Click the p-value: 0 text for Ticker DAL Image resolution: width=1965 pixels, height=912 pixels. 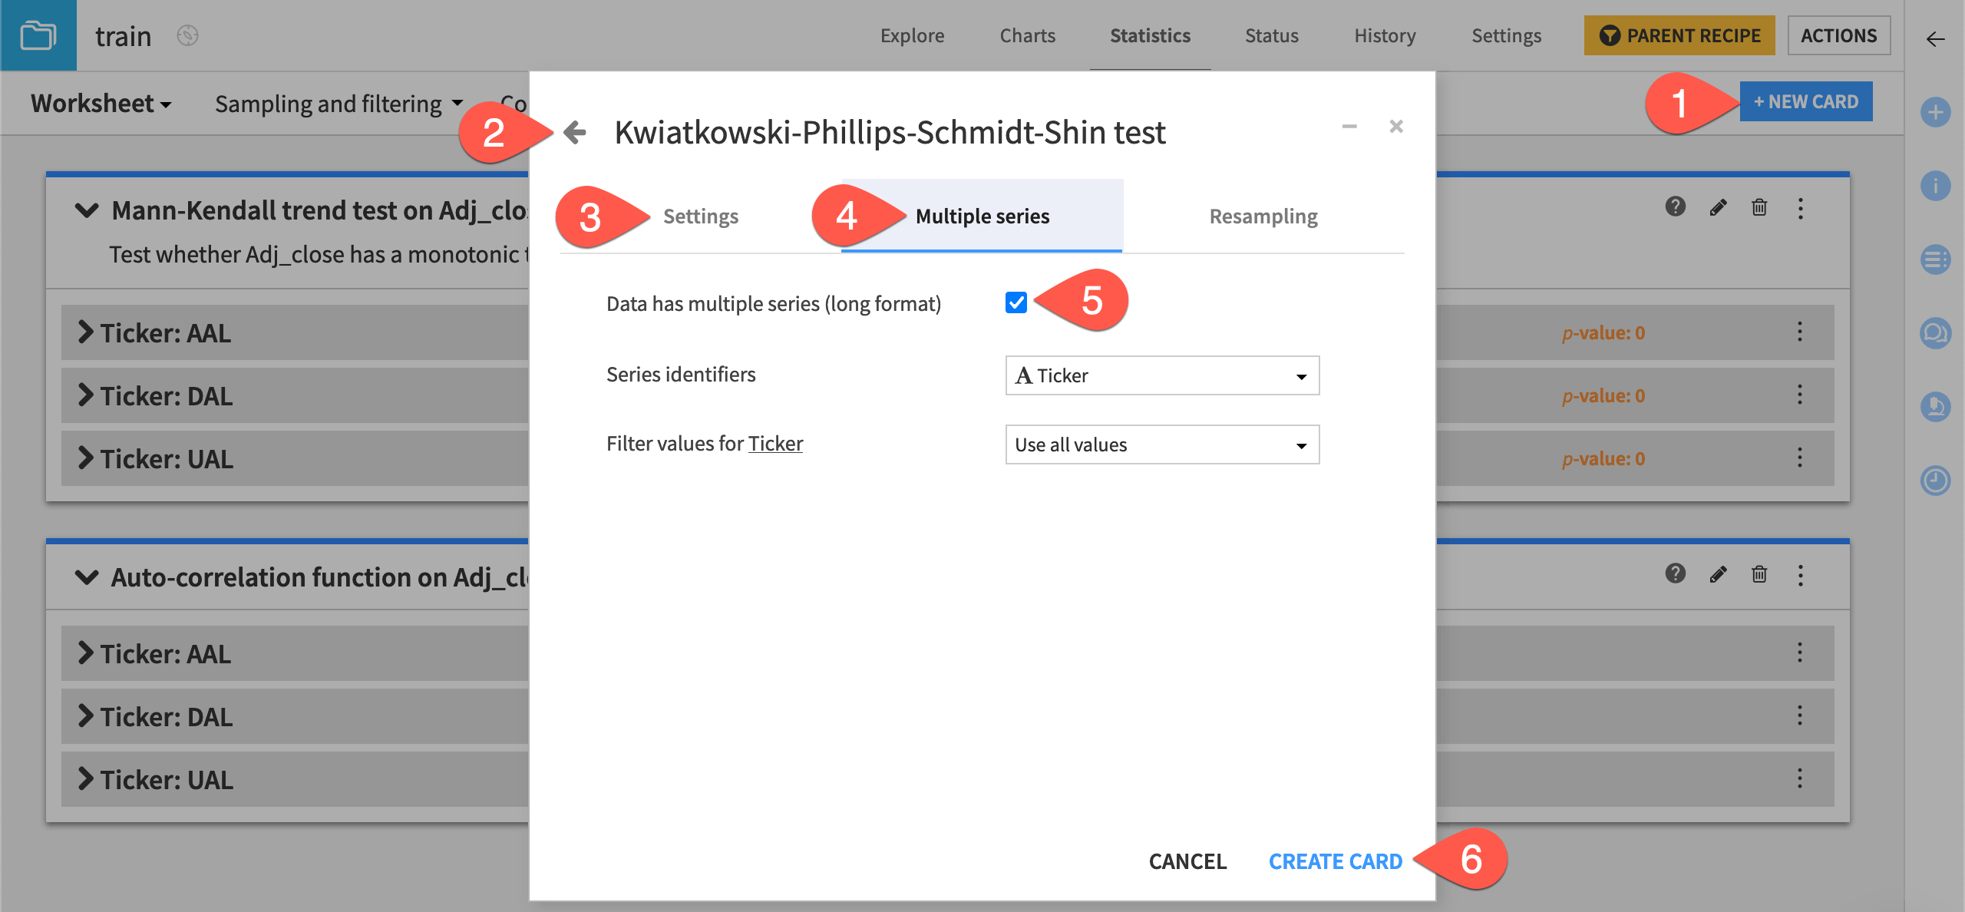tap(1603, 395)
